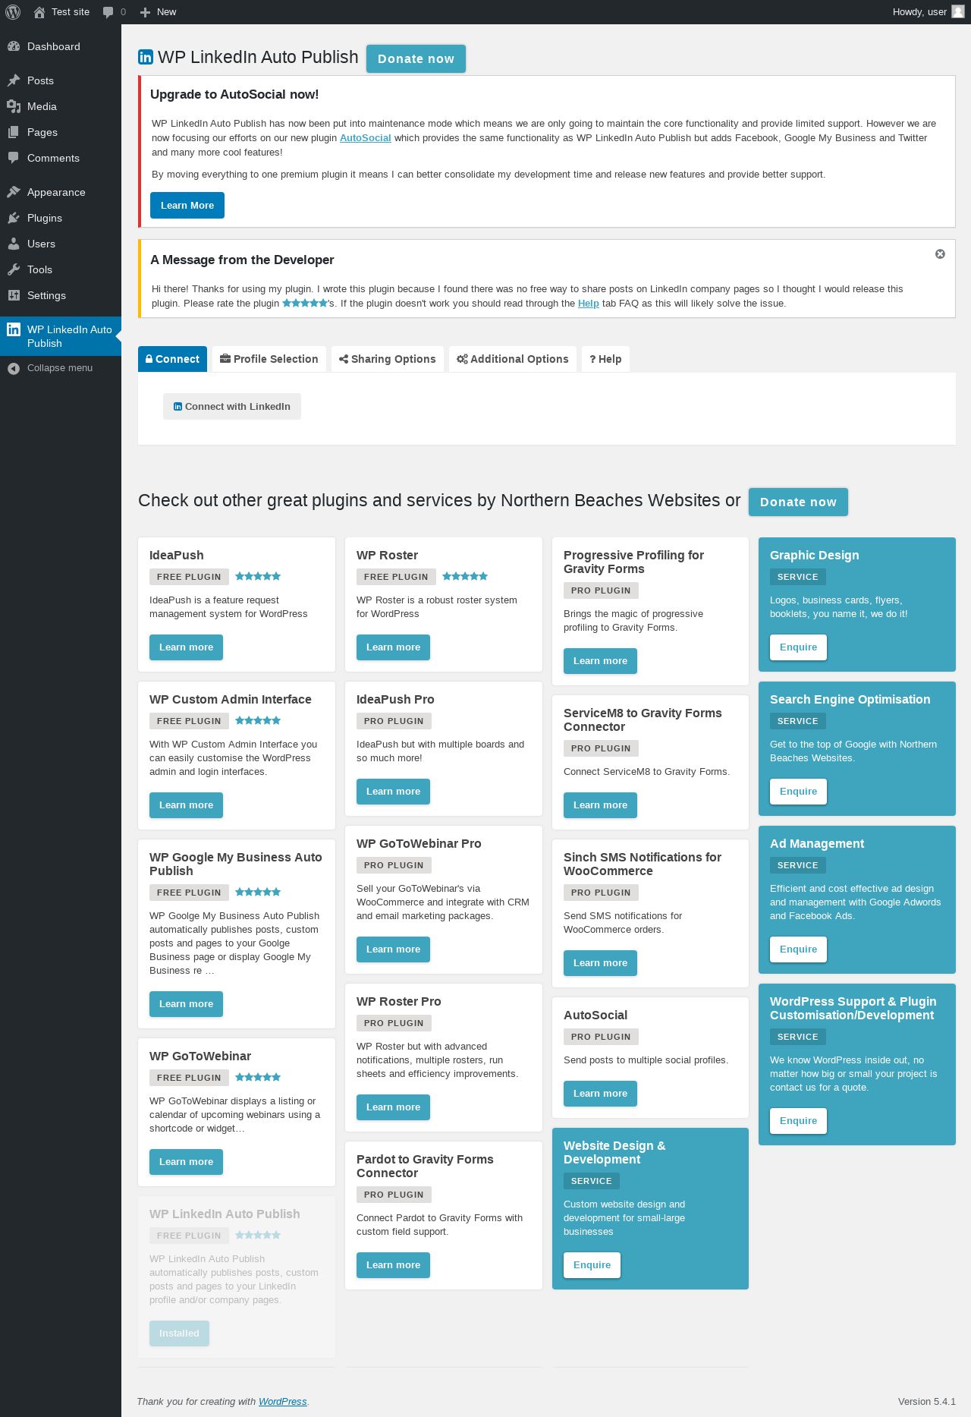Click Learn more under AutoSocial plugin card
This screenshot has height=1417, width=971.
coord(600,1094)
